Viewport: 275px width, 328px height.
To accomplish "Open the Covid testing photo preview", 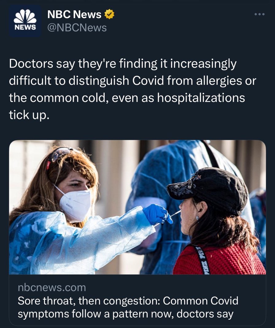I will pyautogui.click(x=137, y=207).
